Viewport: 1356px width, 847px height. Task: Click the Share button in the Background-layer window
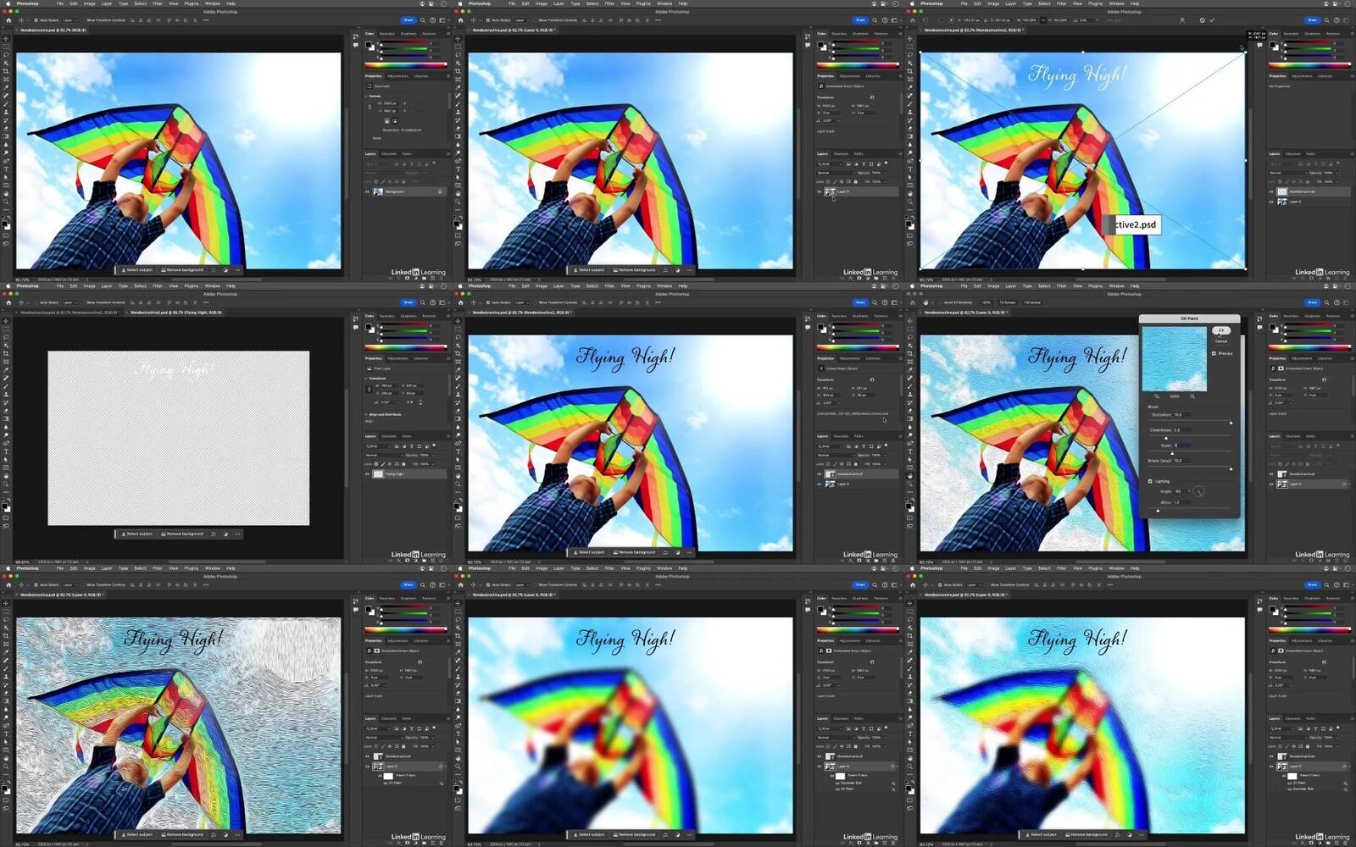pos(408,20)
